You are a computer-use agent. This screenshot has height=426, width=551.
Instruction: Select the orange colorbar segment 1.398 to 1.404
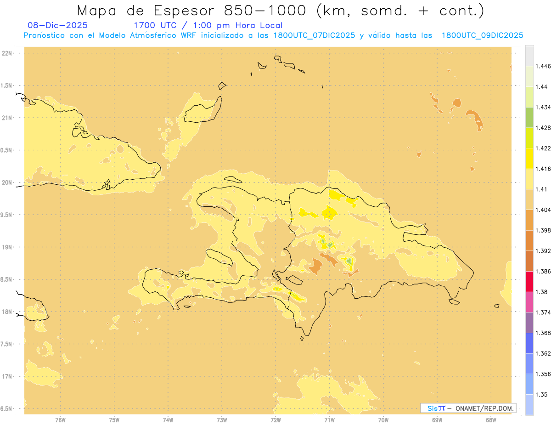[x=529, y=220]
